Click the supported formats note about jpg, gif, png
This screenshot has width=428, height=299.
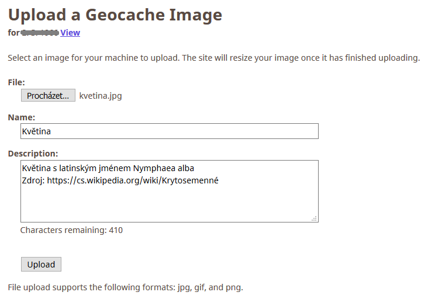(125, 287)
